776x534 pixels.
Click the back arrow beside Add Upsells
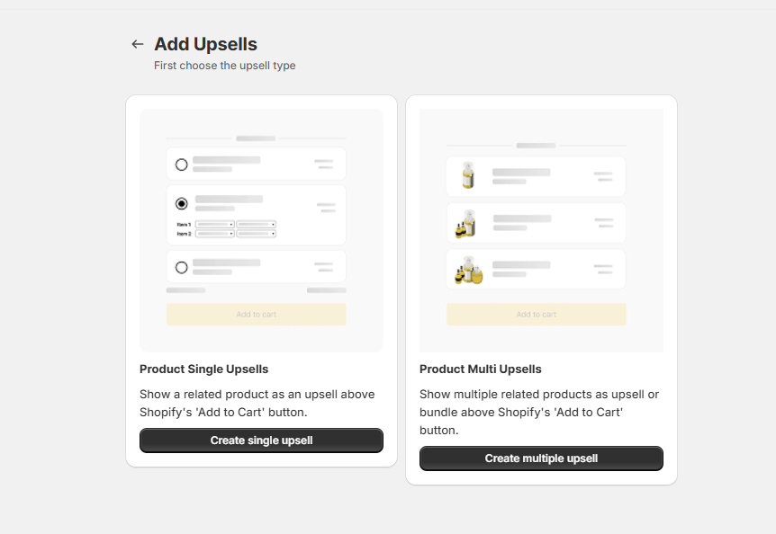137,44
